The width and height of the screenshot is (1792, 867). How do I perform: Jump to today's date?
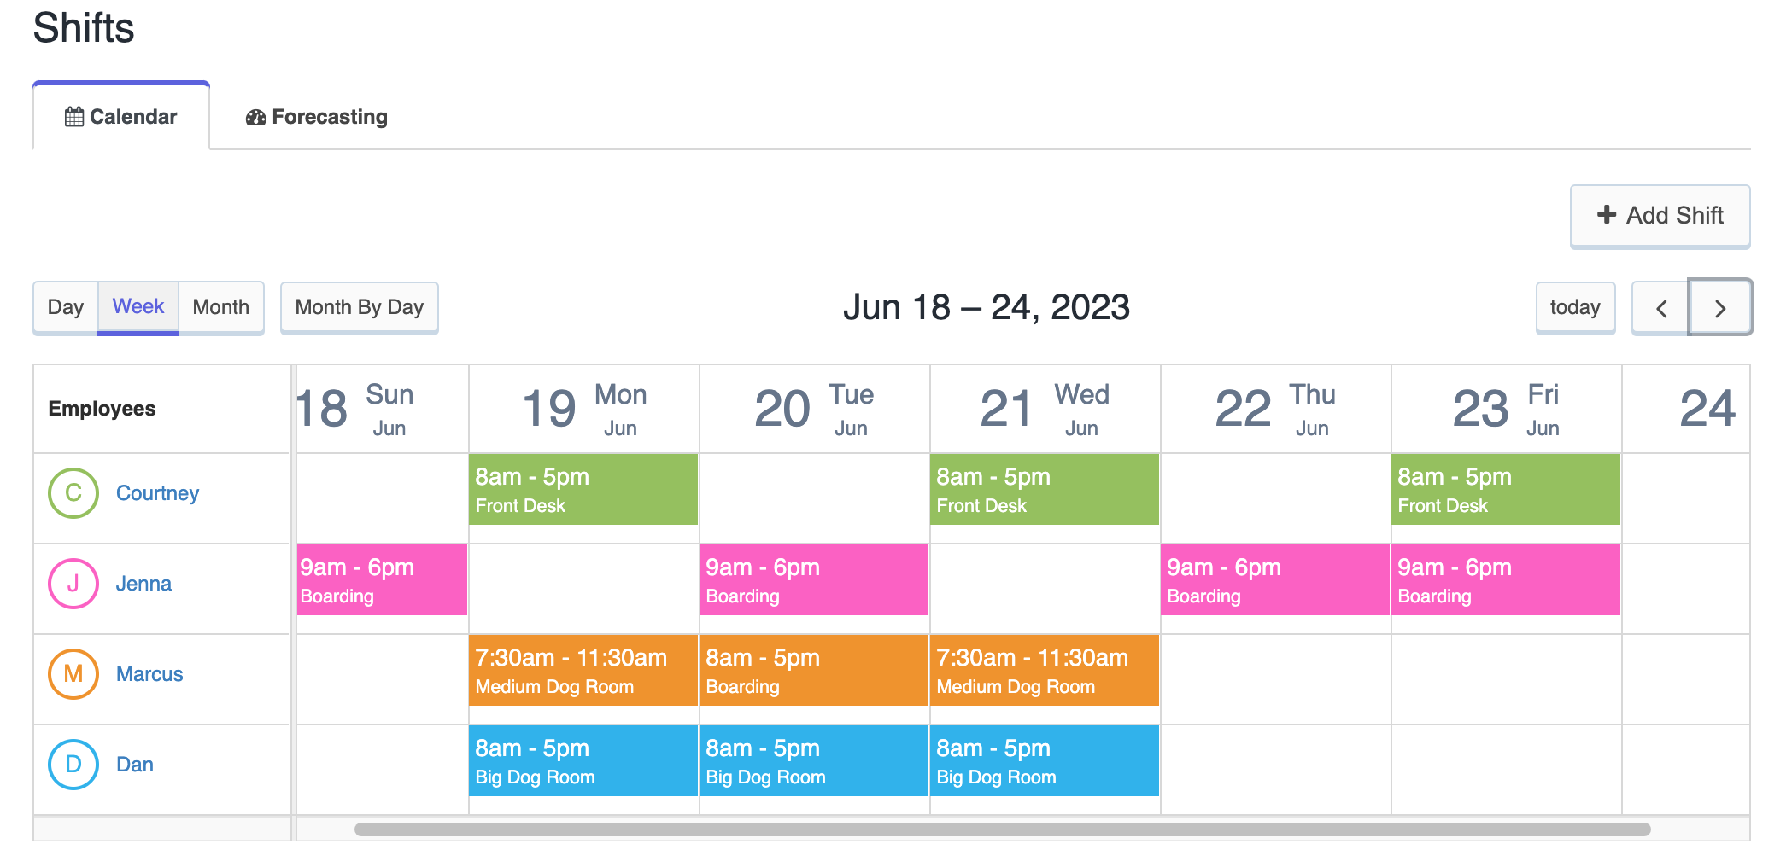(1575, 308)
